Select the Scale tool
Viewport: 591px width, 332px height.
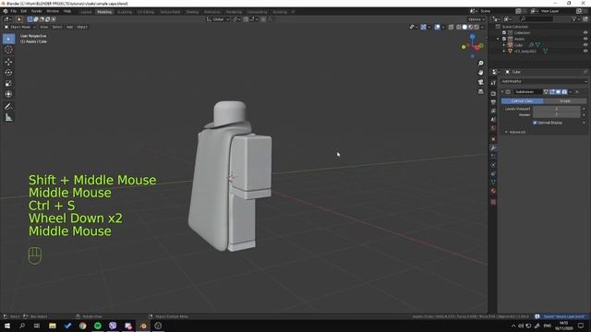[8, 83]
